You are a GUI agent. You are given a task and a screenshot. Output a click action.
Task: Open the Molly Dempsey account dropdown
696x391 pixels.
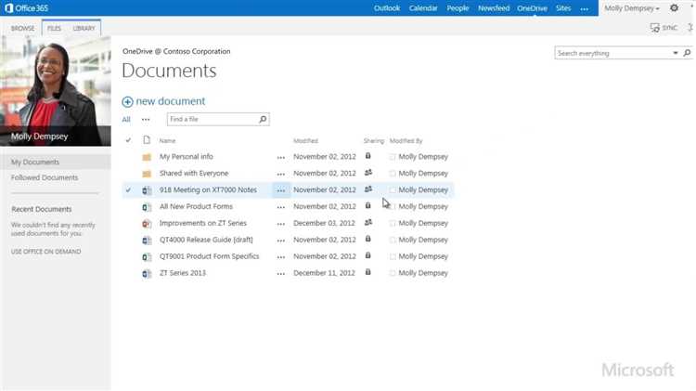tap(632, 8)
